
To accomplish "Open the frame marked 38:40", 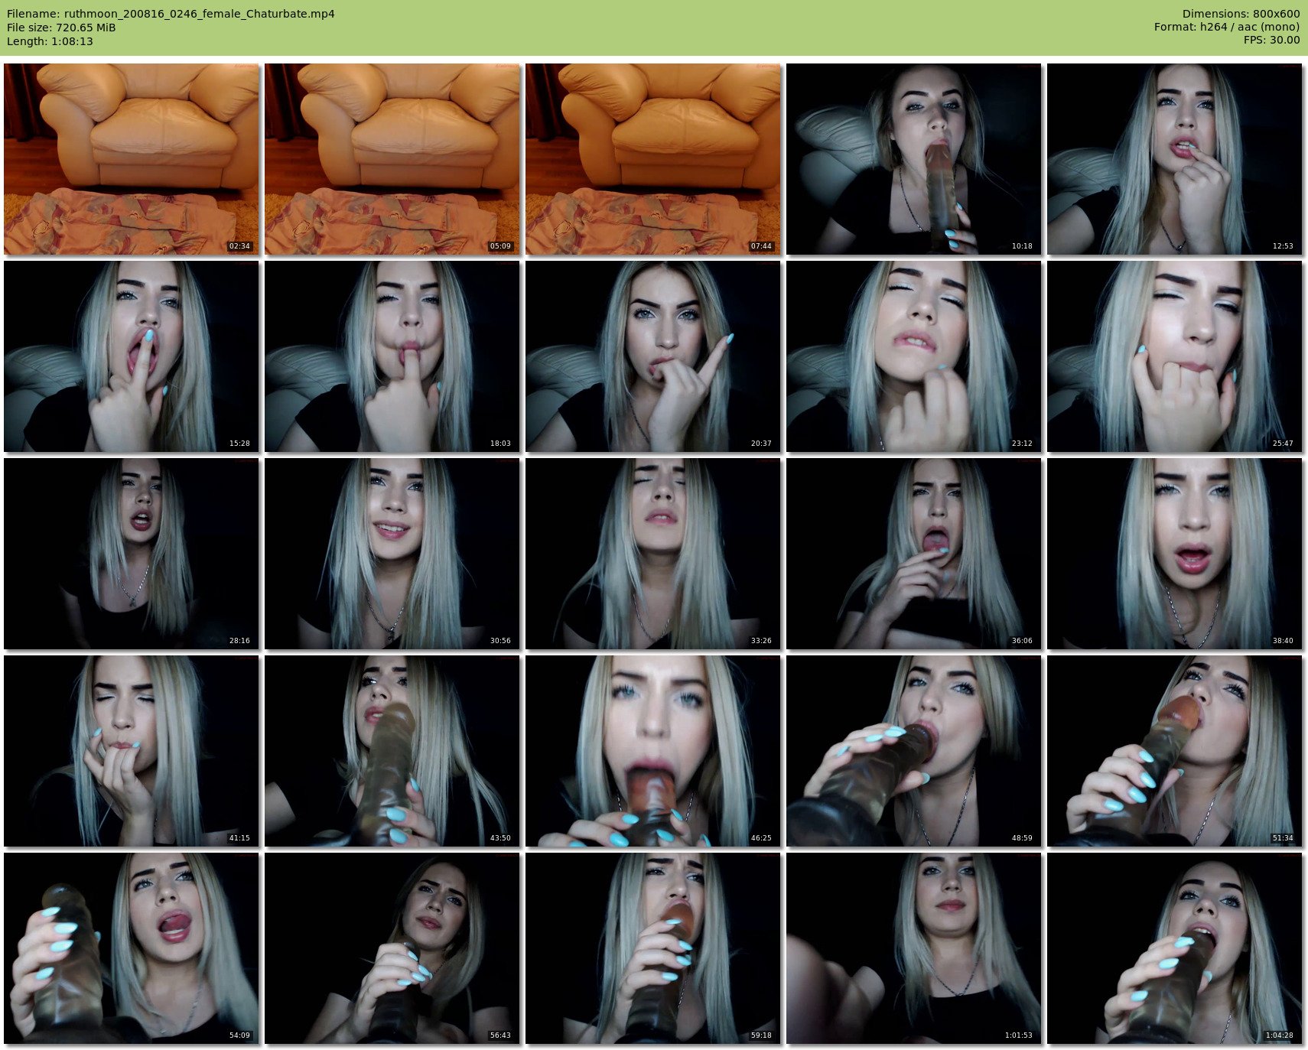I will click(1174, 554).
